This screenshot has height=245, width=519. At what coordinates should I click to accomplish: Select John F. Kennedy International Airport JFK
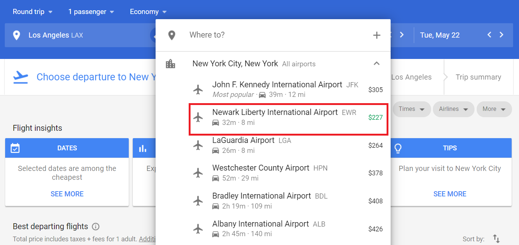click(x=288, y=89)
